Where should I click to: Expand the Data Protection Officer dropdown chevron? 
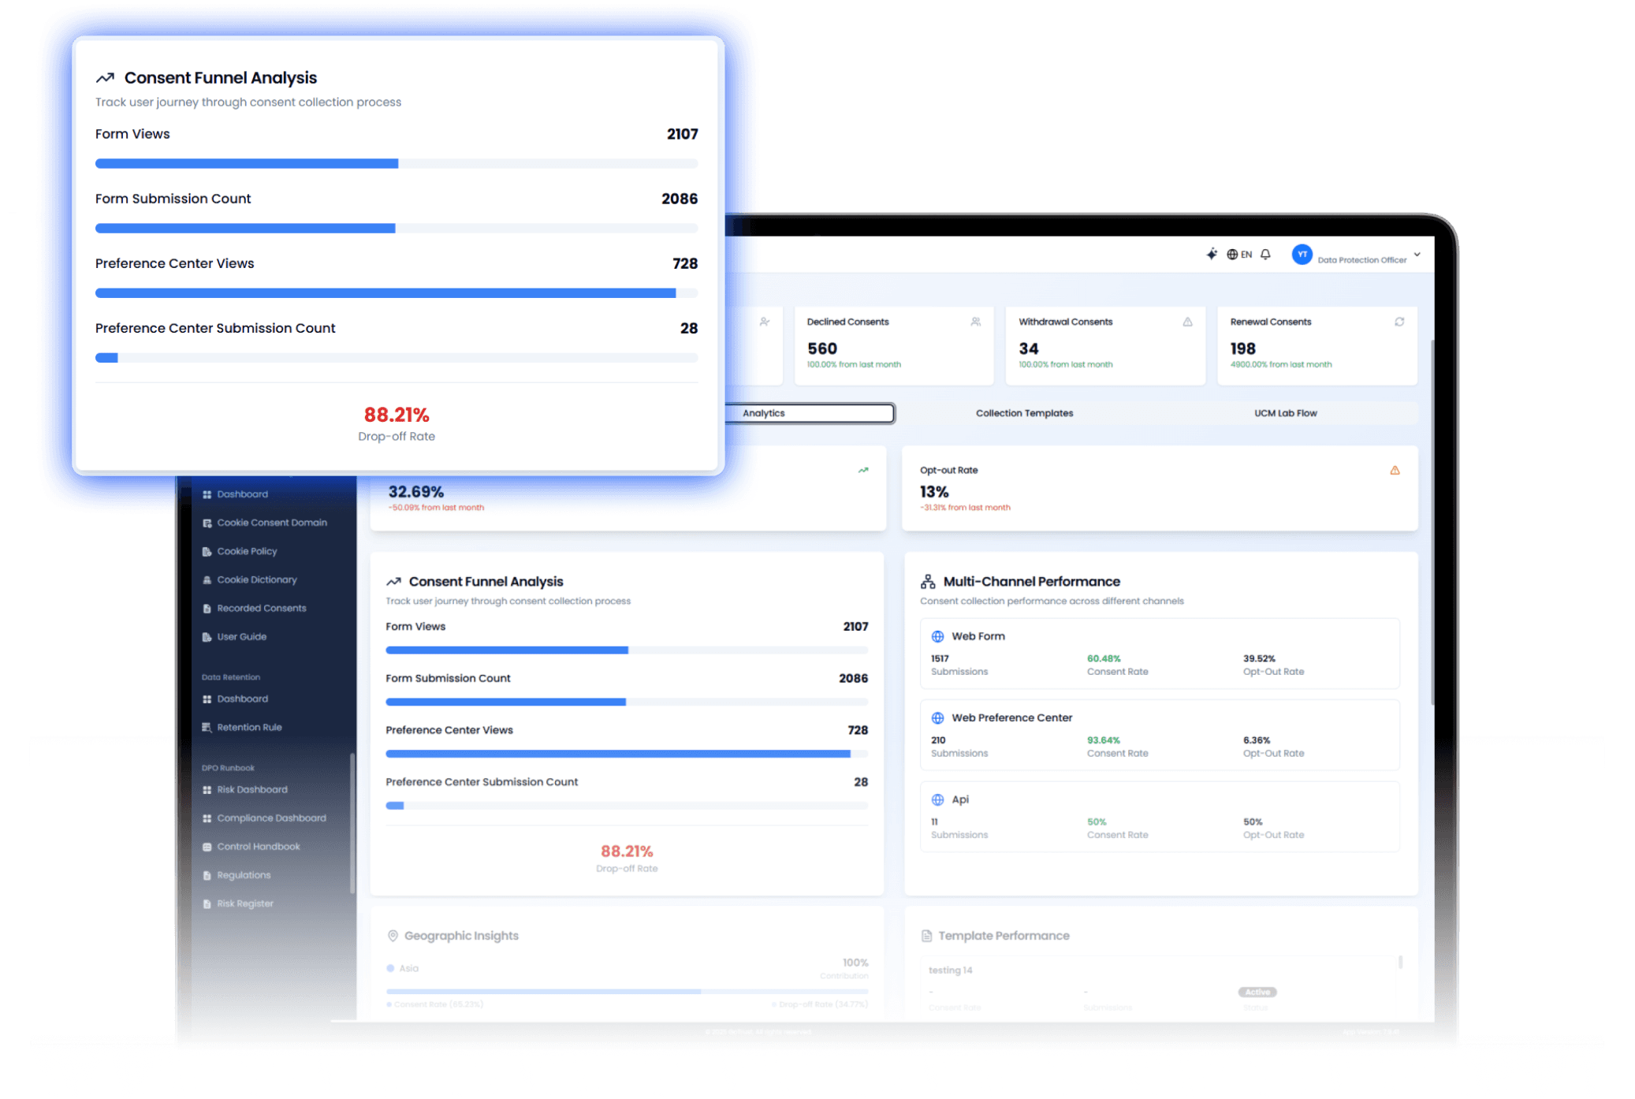pyautogui.click(x=1417, y=255)
